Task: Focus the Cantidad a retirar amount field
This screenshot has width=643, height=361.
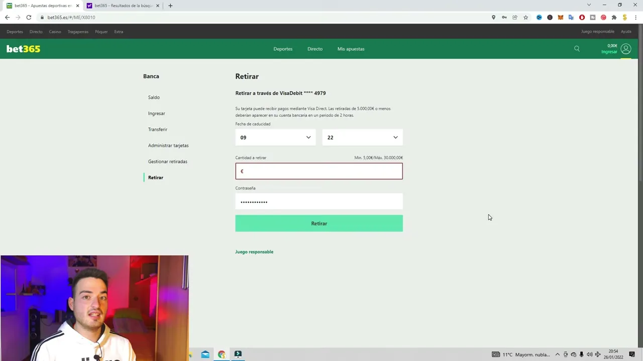Action: (319, 171)
